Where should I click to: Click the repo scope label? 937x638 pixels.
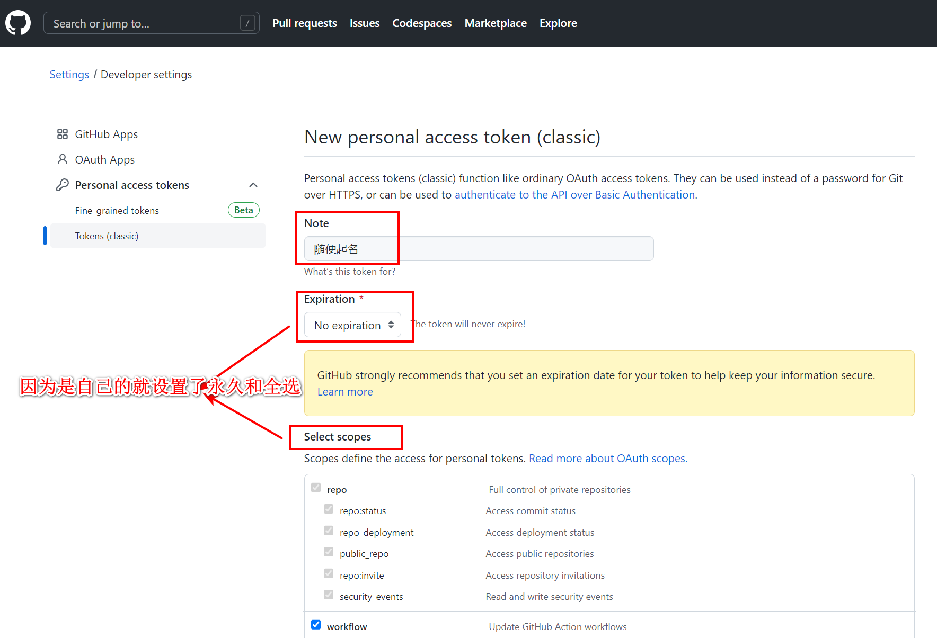click(x=337, y=490)
